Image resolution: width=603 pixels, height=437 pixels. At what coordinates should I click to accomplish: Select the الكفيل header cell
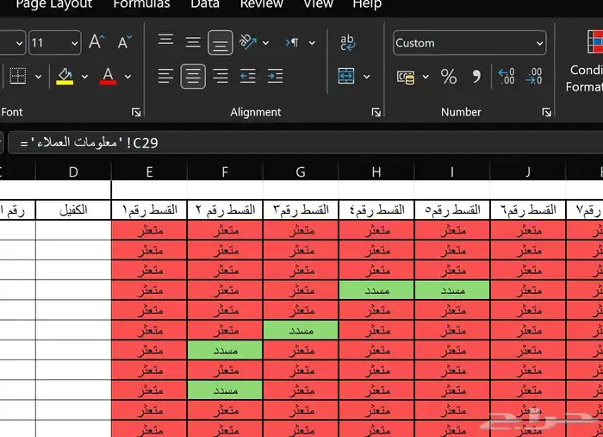click(73, 210)
